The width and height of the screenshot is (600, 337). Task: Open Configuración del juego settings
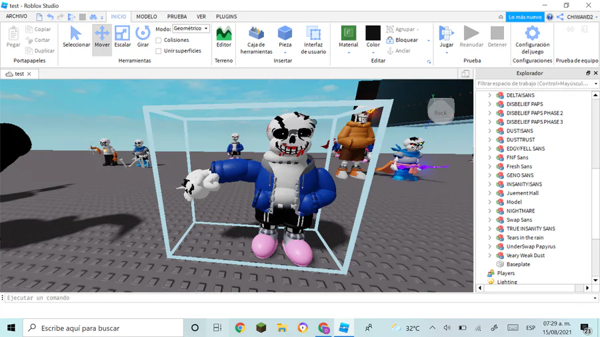(532, 40)
